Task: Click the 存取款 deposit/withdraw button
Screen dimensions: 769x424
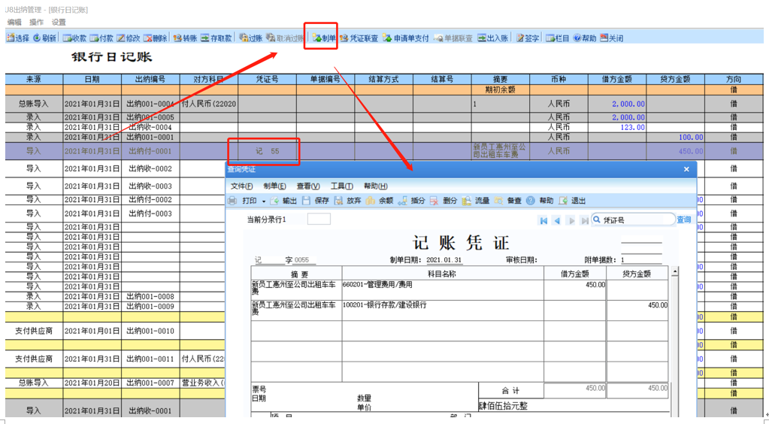Action: point(216,38)
